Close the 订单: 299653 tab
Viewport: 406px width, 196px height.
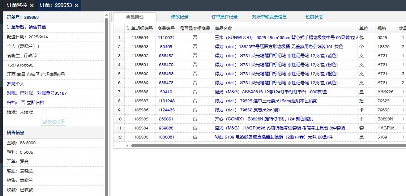click(x=77, y=5)
